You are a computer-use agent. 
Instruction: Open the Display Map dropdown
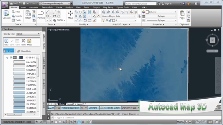[28, 34]
